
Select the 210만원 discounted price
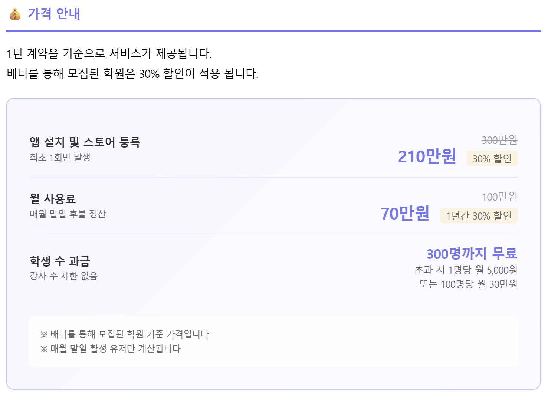(x=427, y=156)
